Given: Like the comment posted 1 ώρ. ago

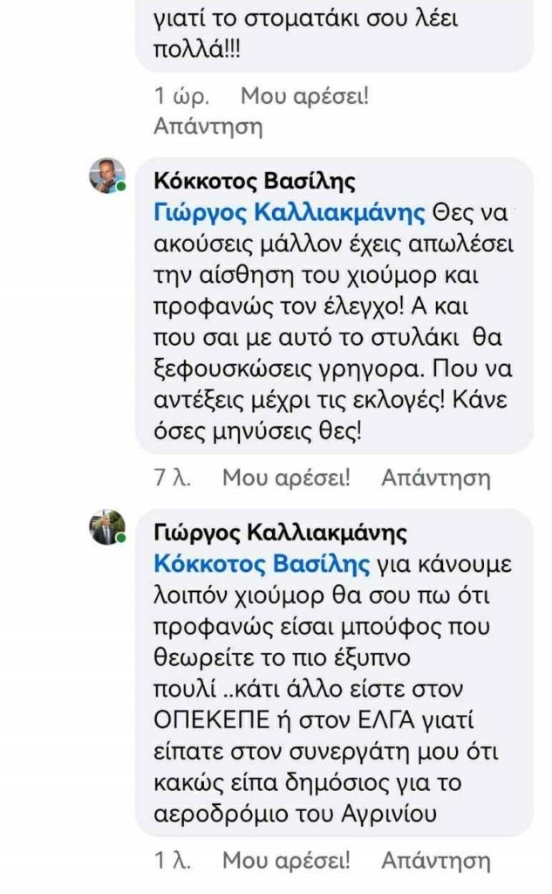Looking at the screenshot, I should tap(304, 95).
